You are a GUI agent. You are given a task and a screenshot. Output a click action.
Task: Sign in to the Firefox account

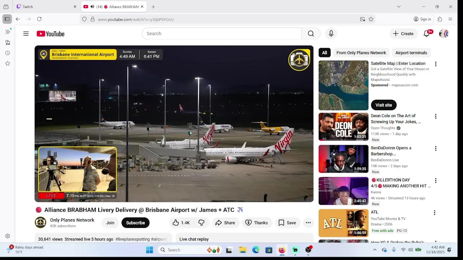coord(422,19)
